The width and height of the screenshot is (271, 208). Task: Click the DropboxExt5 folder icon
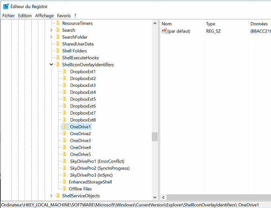(64, 99)
